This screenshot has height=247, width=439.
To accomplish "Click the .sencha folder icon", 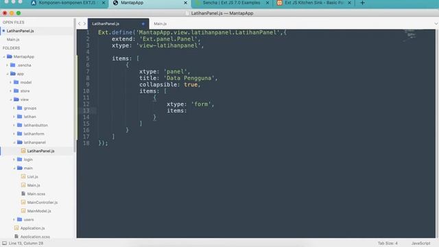I will [x=13, y=65].
